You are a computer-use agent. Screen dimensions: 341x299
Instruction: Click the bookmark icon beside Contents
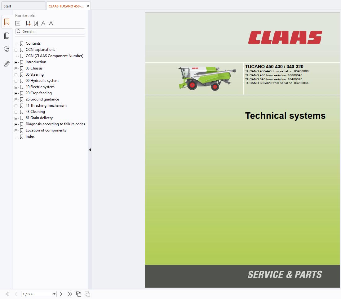(x=22, y=43)
